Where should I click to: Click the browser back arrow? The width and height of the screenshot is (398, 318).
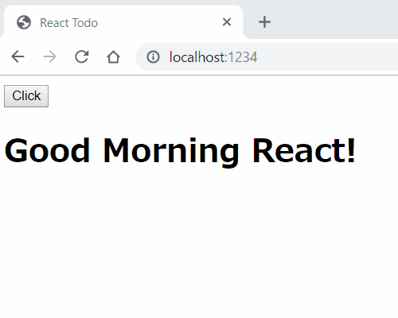point(18,56)
